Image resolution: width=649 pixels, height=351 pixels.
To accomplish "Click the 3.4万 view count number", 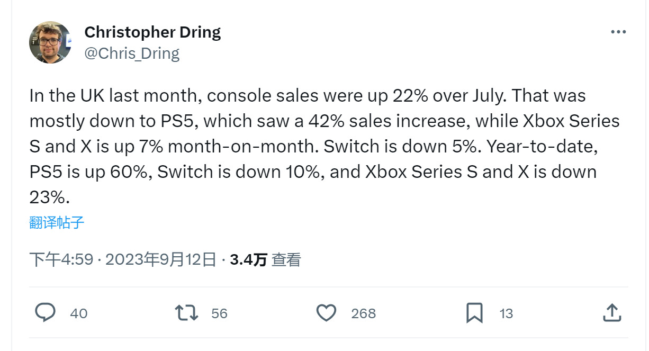I will point(248,259).
